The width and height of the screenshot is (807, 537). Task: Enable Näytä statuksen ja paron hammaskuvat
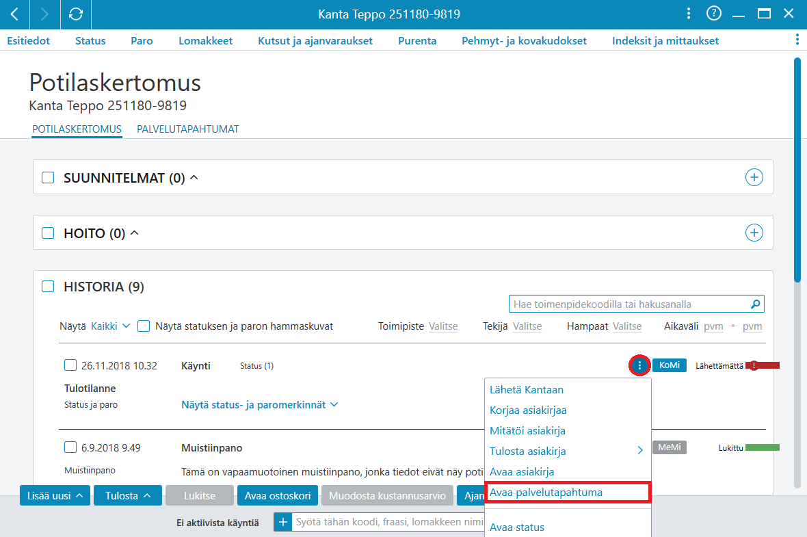pos(144,326)
